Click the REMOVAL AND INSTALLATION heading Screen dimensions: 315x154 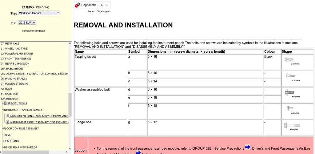(123, 25)
